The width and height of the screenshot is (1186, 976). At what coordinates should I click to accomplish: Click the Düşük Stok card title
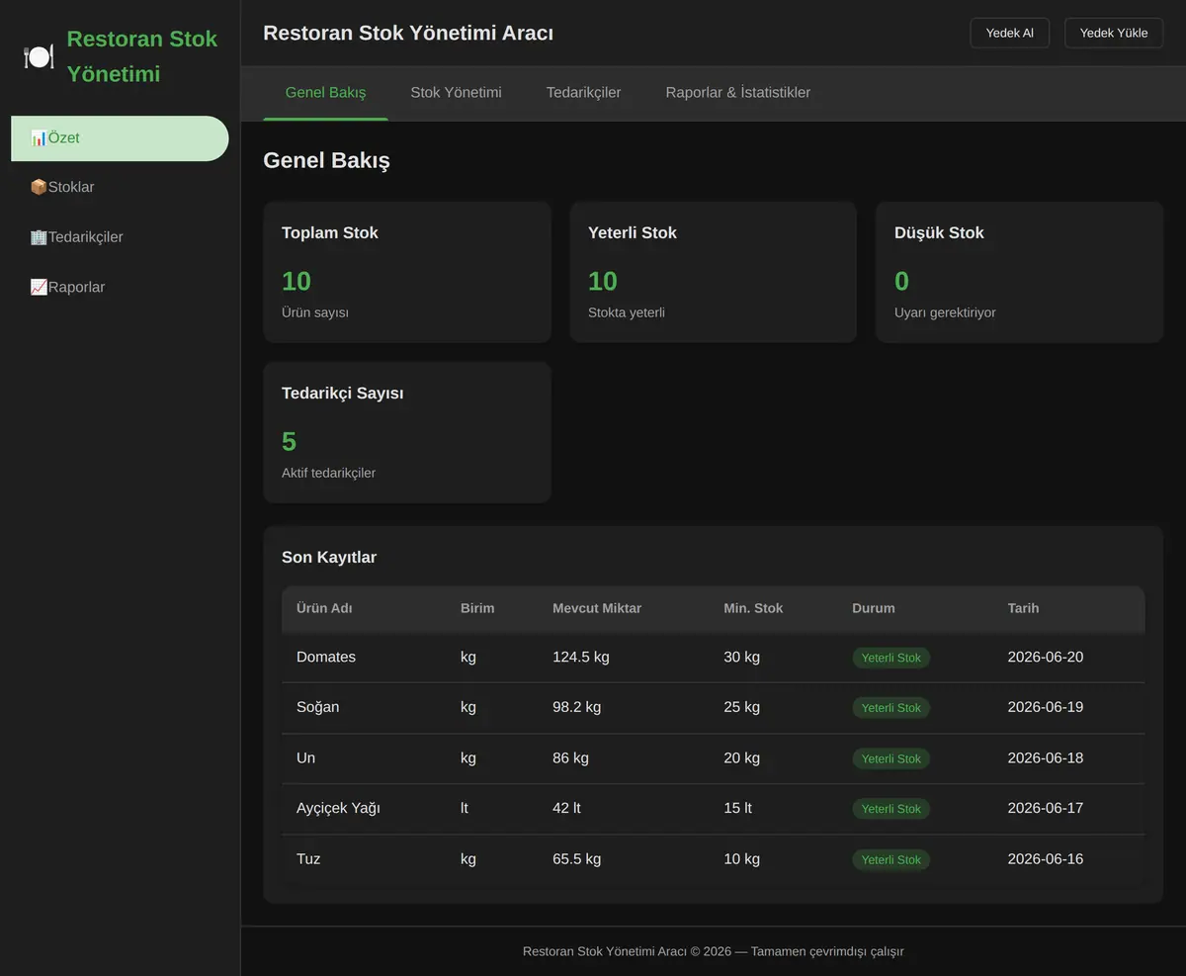pos(939,233)
